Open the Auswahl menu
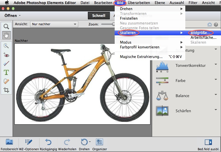This screenshot has width=221, height=152. tap(177, 3)
